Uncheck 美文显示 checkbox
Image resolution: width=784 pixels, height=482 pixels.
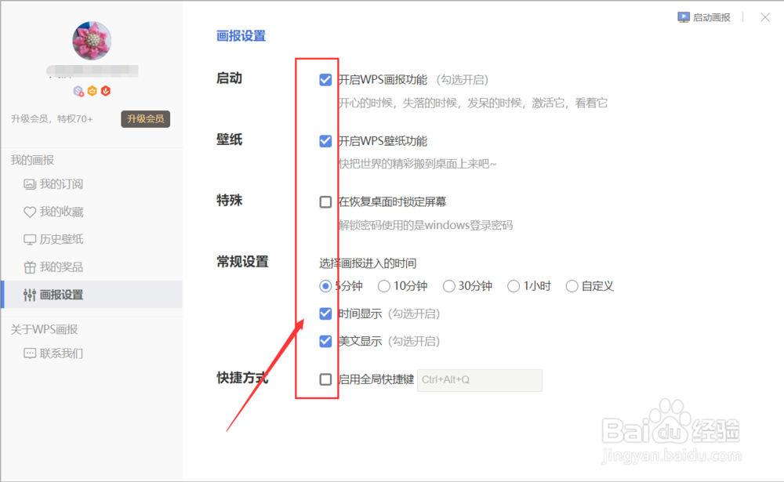pos(325,342)
